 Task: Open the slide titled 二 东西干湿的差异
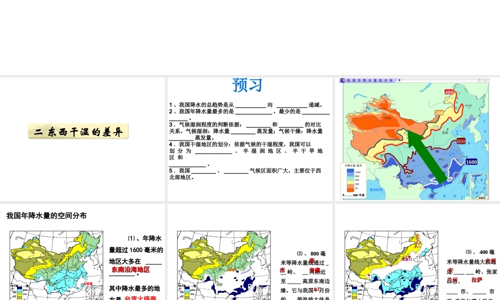pos(82,139)
